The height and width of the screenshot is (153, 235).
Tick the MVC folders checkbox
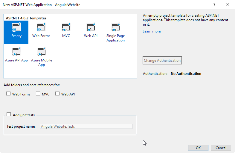click(38, 94)
